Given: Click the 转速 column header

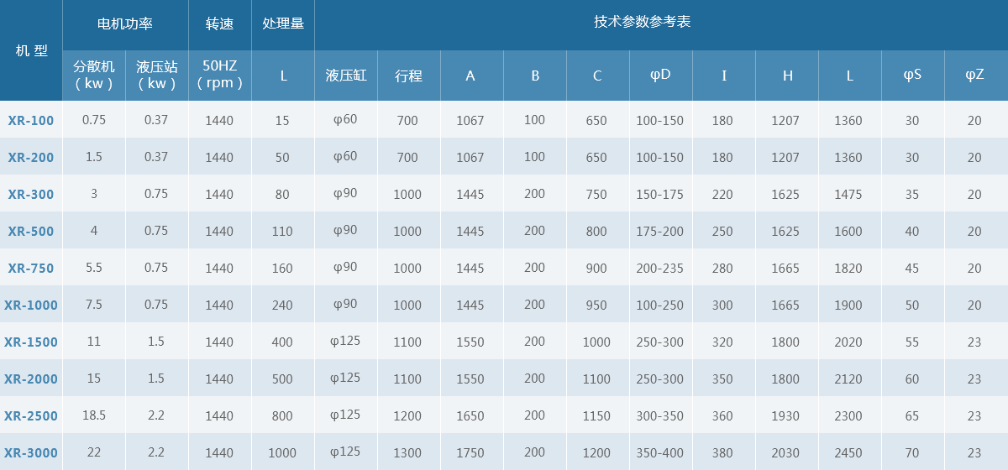Looking at the screenshot, I should (x=219, y=24).
